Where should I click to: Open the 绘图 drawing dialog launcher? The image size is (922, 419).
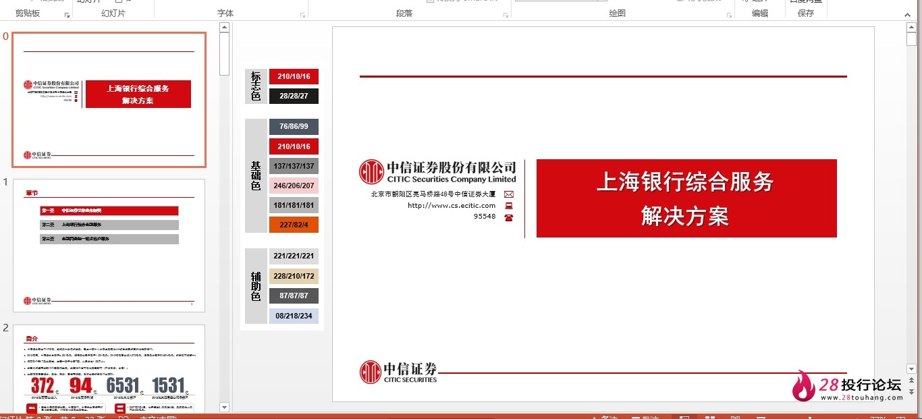tap(728, 15)
